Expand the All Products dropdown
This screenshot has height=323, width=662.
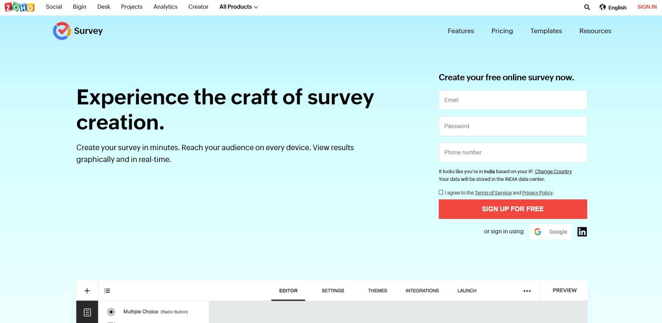click(x=239, y=7)
